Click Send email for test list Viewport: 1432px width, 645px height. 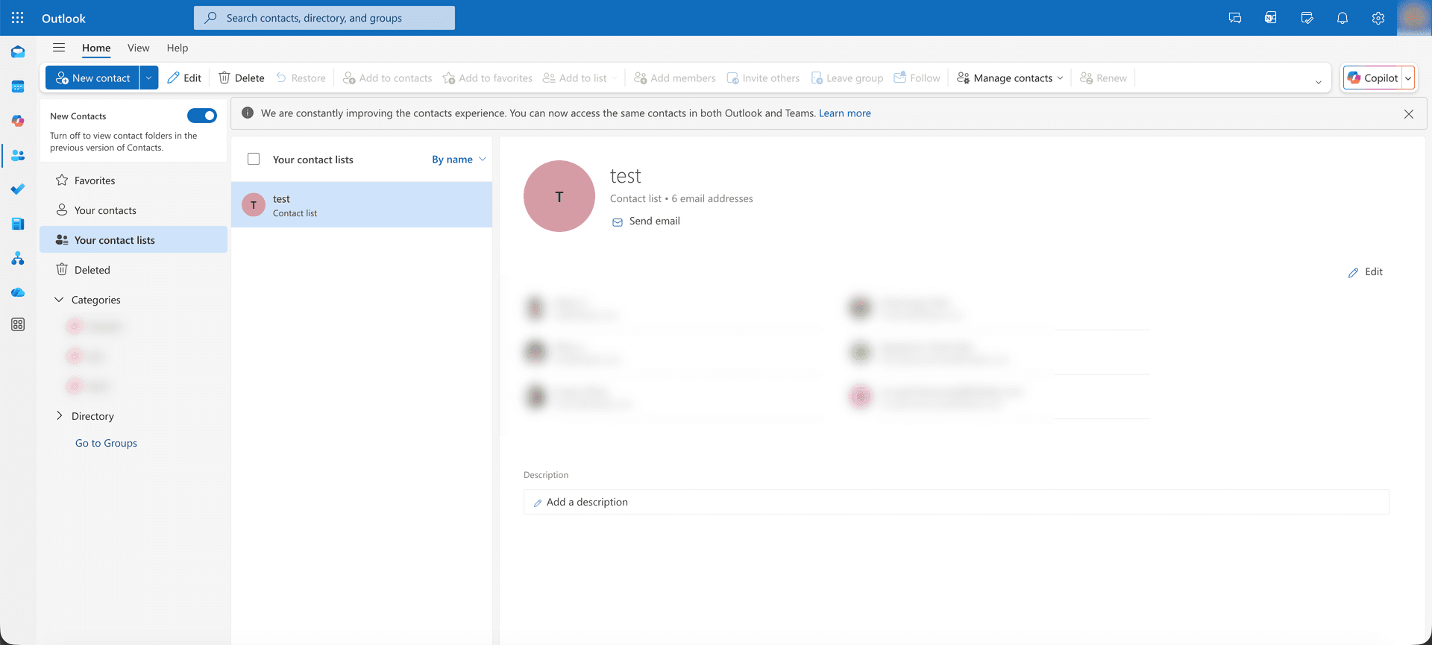click(x=646, y=221)
